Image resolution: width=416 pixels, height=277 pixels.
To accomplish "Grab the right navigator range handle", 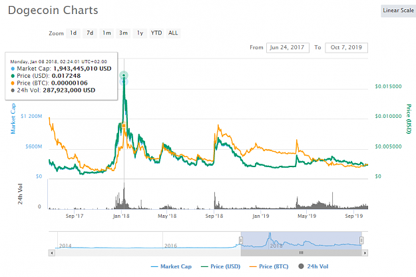I will 361,240.
